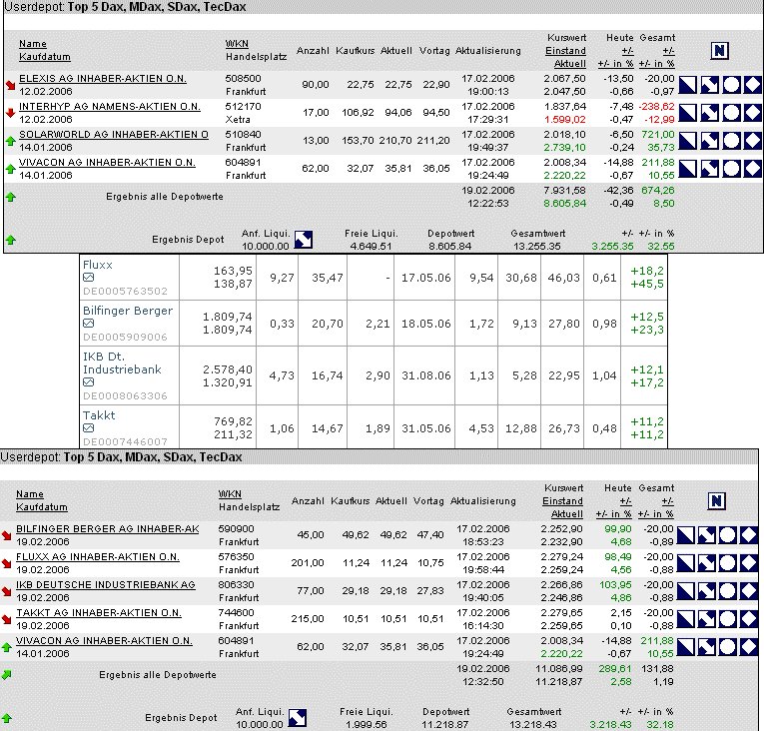Click the WKN value 512170

click(243, 106)
